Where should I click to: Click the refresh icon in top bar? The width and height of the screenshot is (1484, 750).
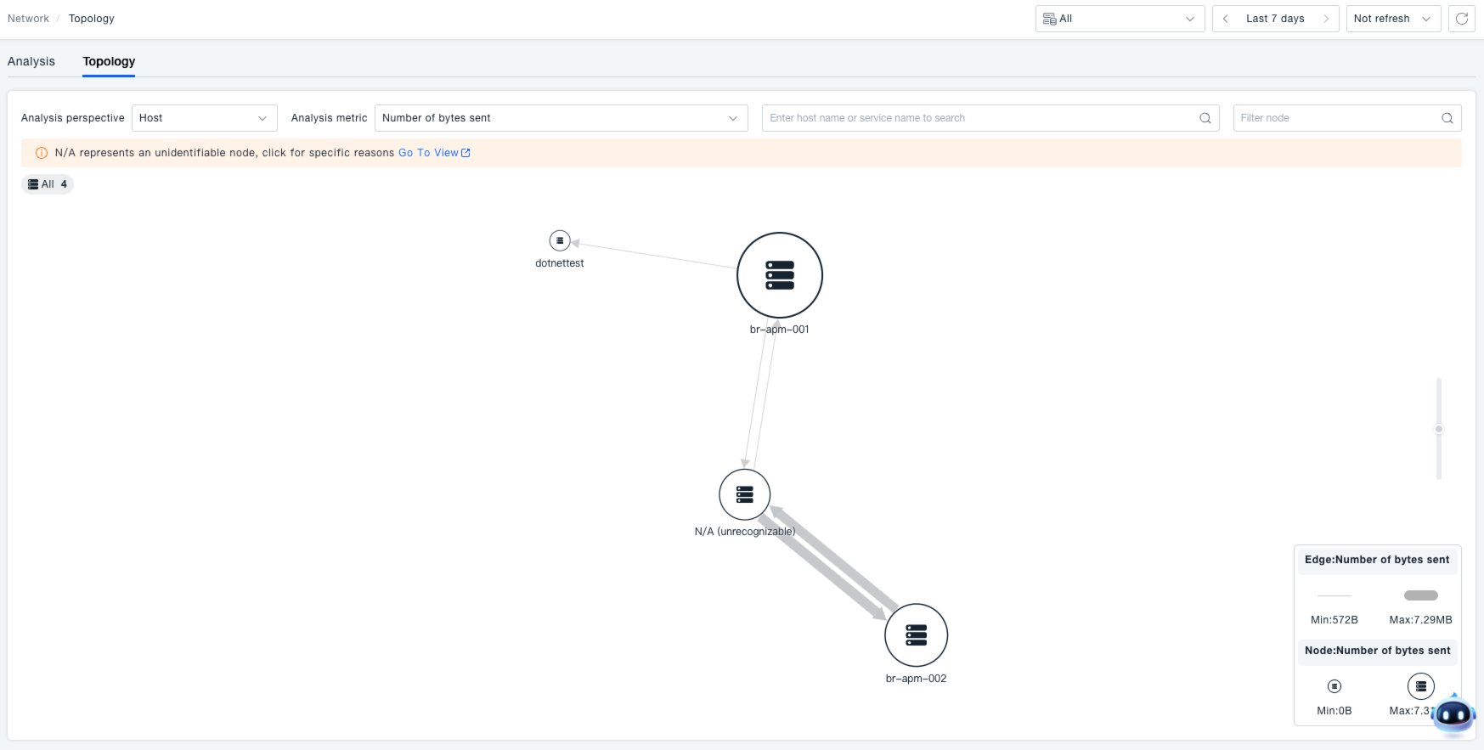(1461, 19)
